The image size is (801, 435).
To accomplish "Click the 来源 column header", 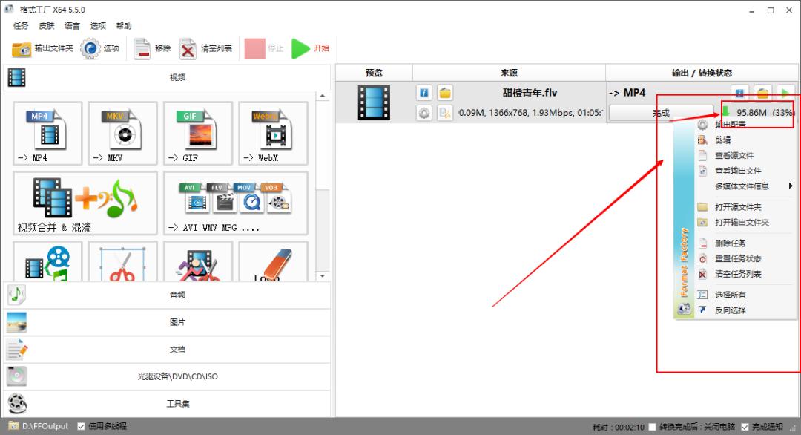I will click(x=510, y=73).
